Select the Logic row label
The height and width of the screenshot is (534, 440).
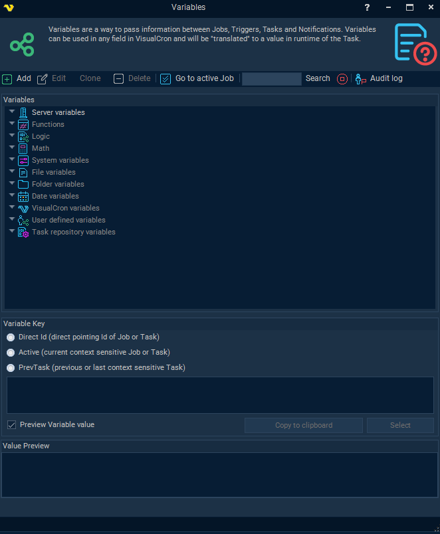pyautogui.click(x=41, y=136)
